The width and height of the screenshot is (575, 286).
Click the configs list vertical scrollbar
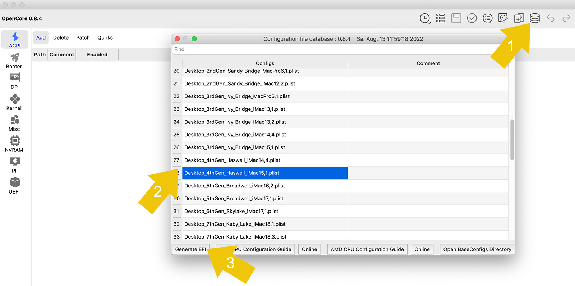point(512,140)
